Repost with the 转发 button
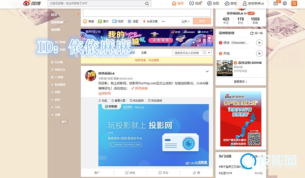The width and height of the screenshot is (305, 178). (x=130, y=173)
